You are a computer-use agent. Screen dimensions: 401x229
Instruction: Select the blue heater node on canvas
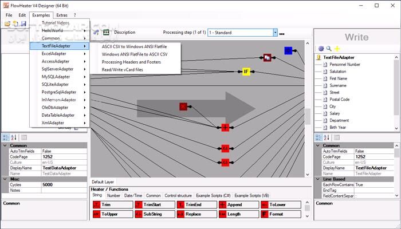288,50
